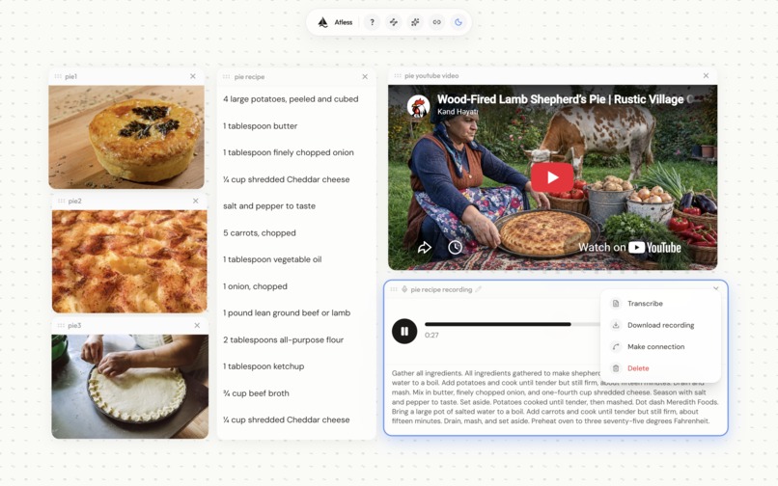778x486 pixels.
Task: Click the '1 onion, chopped' line
Action: click(x=255, y=286)
